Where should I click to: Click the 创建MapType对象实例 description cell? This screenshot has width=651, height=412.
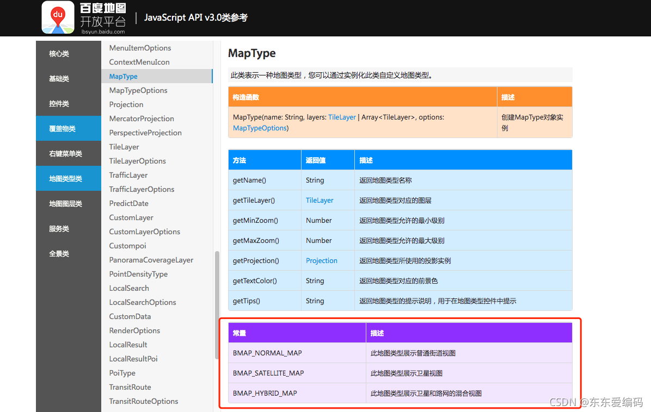535,123
